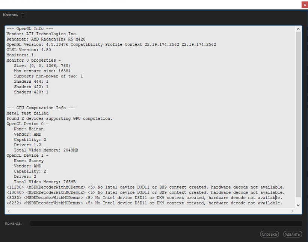Viewport: 308px width, 242px height.
Task: Click the 'Shaders 444: 1' line
Action: pos(31,82)
